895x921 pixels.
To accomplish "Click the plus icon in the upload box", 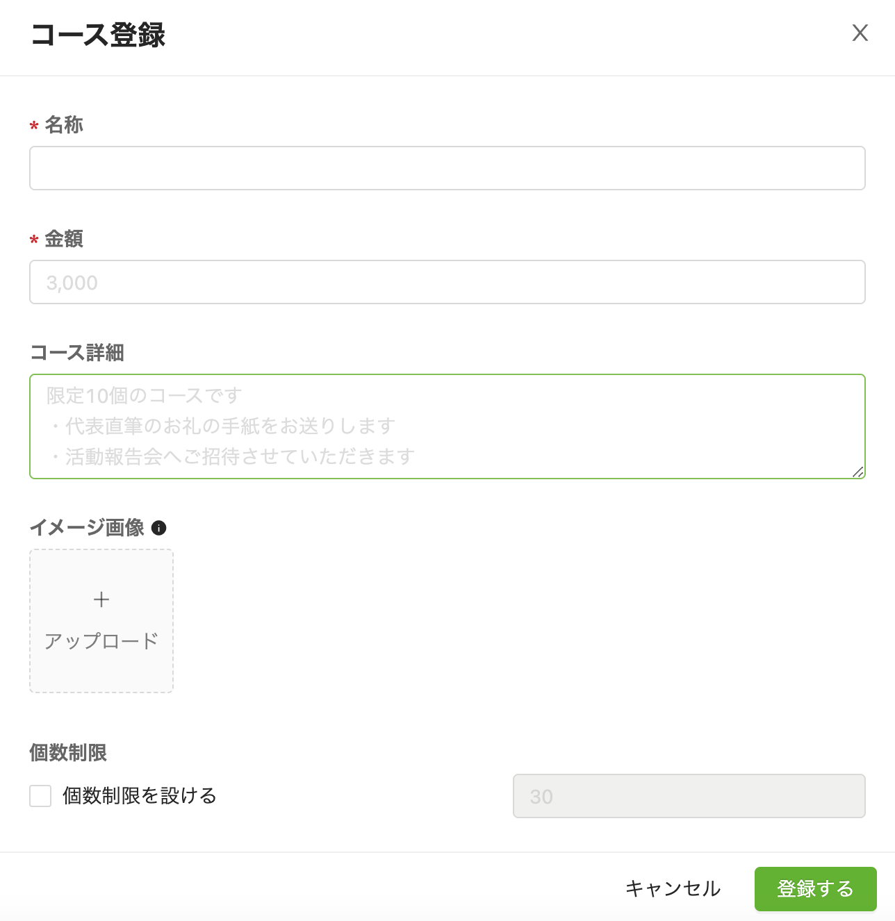I will point(101,599).
